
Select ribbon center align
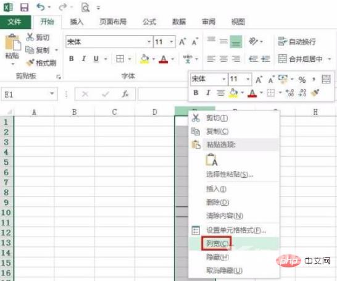coord(223,59)
